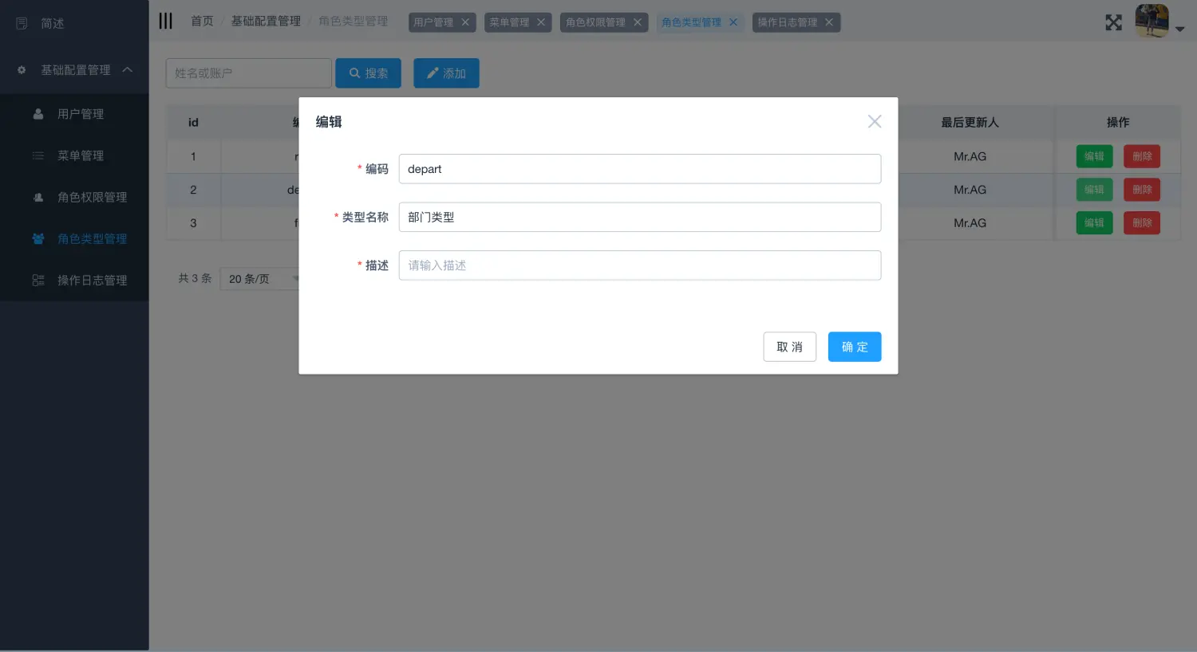Screen dimensions: 1197x652
Task: Click the user icon beside 用户管理
Action: [x=38, y=114]
